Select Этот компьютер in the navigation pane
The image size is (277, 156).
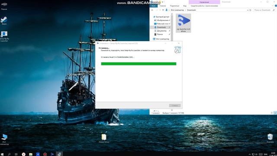coord(161,39)
